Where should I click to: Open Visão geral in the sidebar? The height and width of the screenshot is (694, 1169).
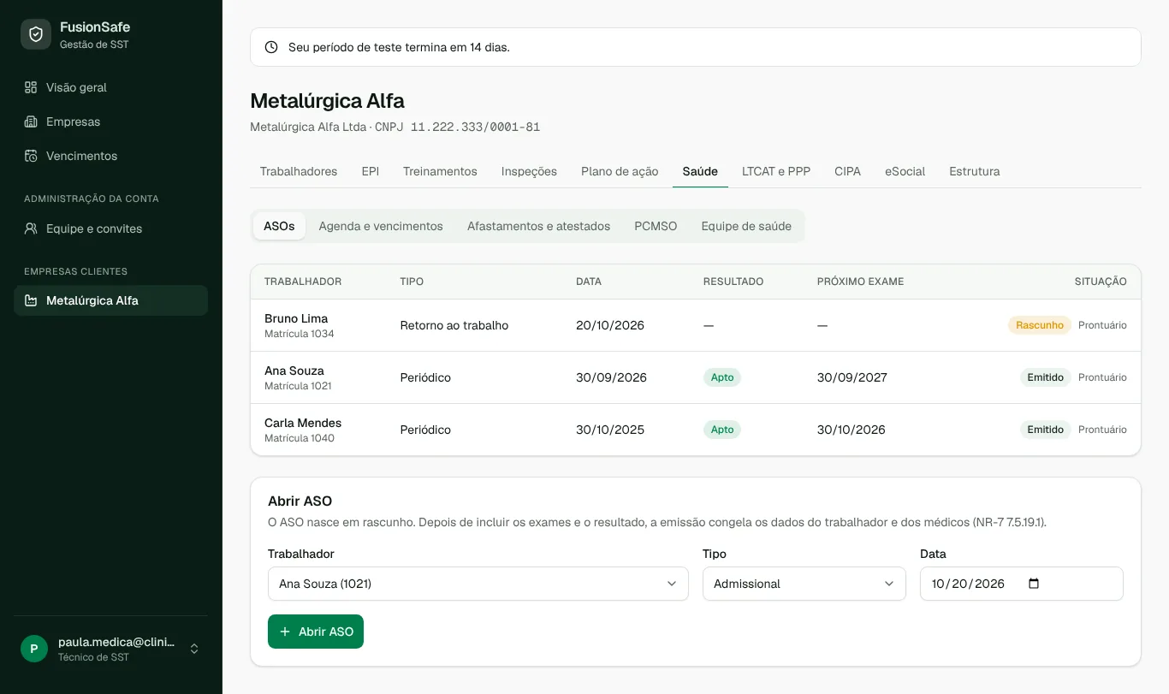point(110,87)
